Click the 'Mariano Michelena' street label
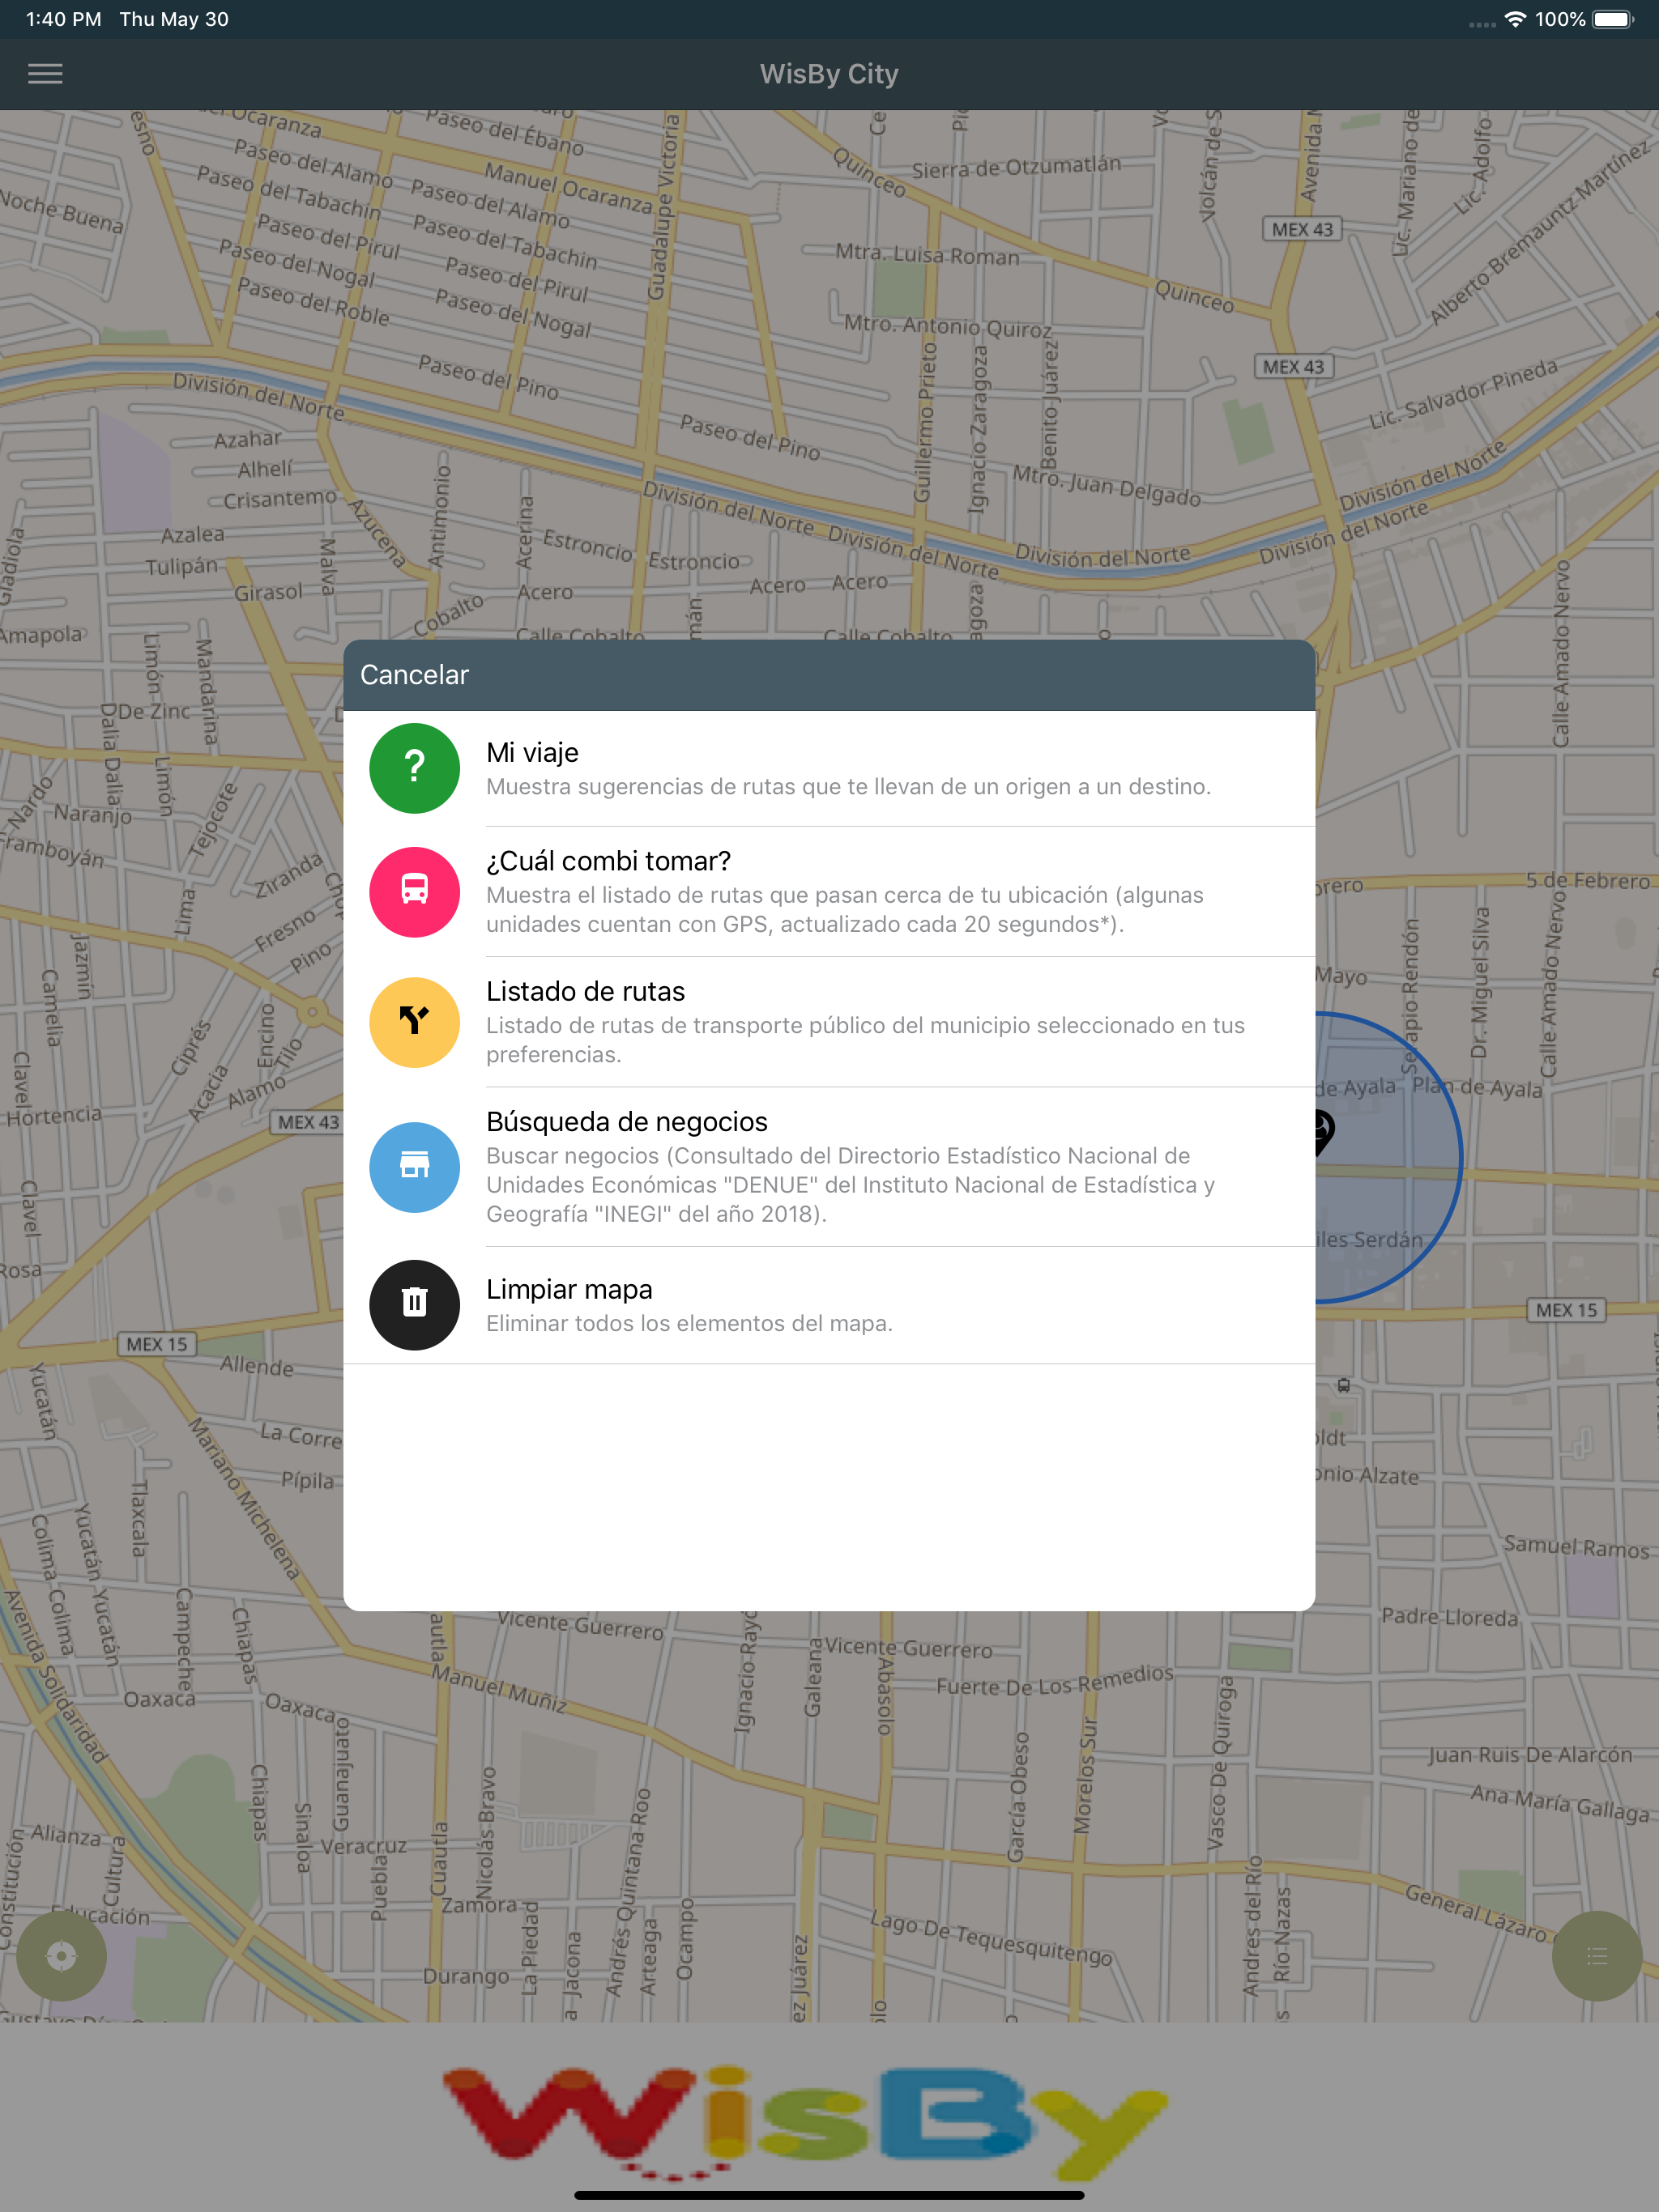The height and width of the screenshot is (2212, 1659). click(x=244, y=1499)
